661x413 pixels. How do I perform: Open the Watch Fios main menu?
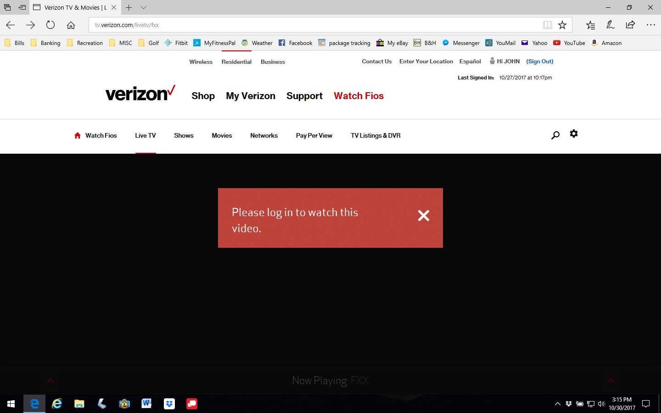point(359,96)
